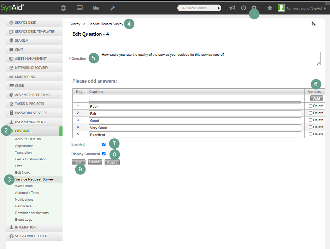Open the Asset Management section

pos(34,59)
